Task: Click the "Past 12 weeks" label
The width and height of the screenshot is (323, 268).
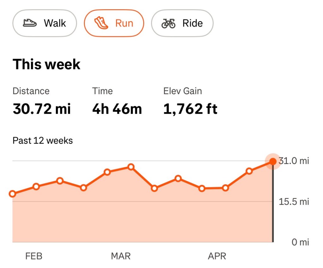Action: click(43, 140)
